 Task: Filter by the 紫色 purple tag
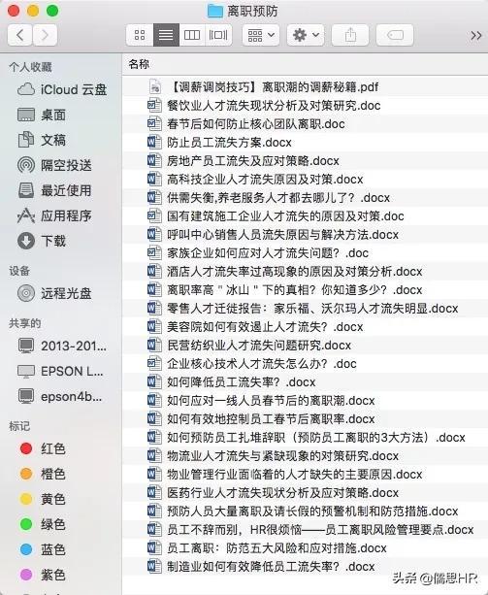tap(43, 575)
